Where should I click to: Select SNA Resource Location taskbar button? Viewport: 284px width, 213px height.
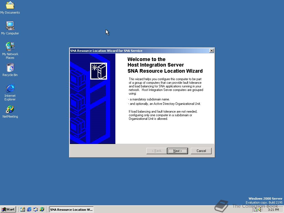72,210
